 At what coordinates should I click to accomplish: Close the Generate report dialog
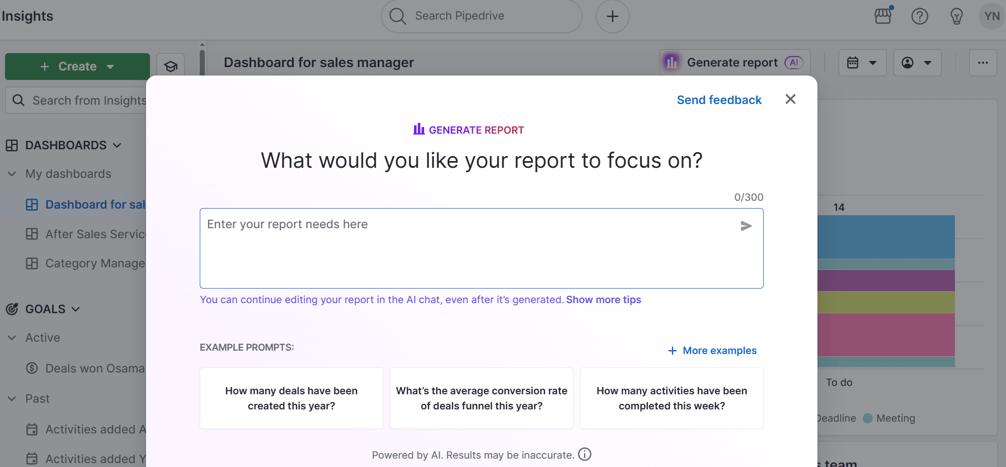click(791, 99)
